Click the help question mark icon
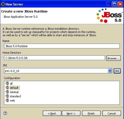 5,113
